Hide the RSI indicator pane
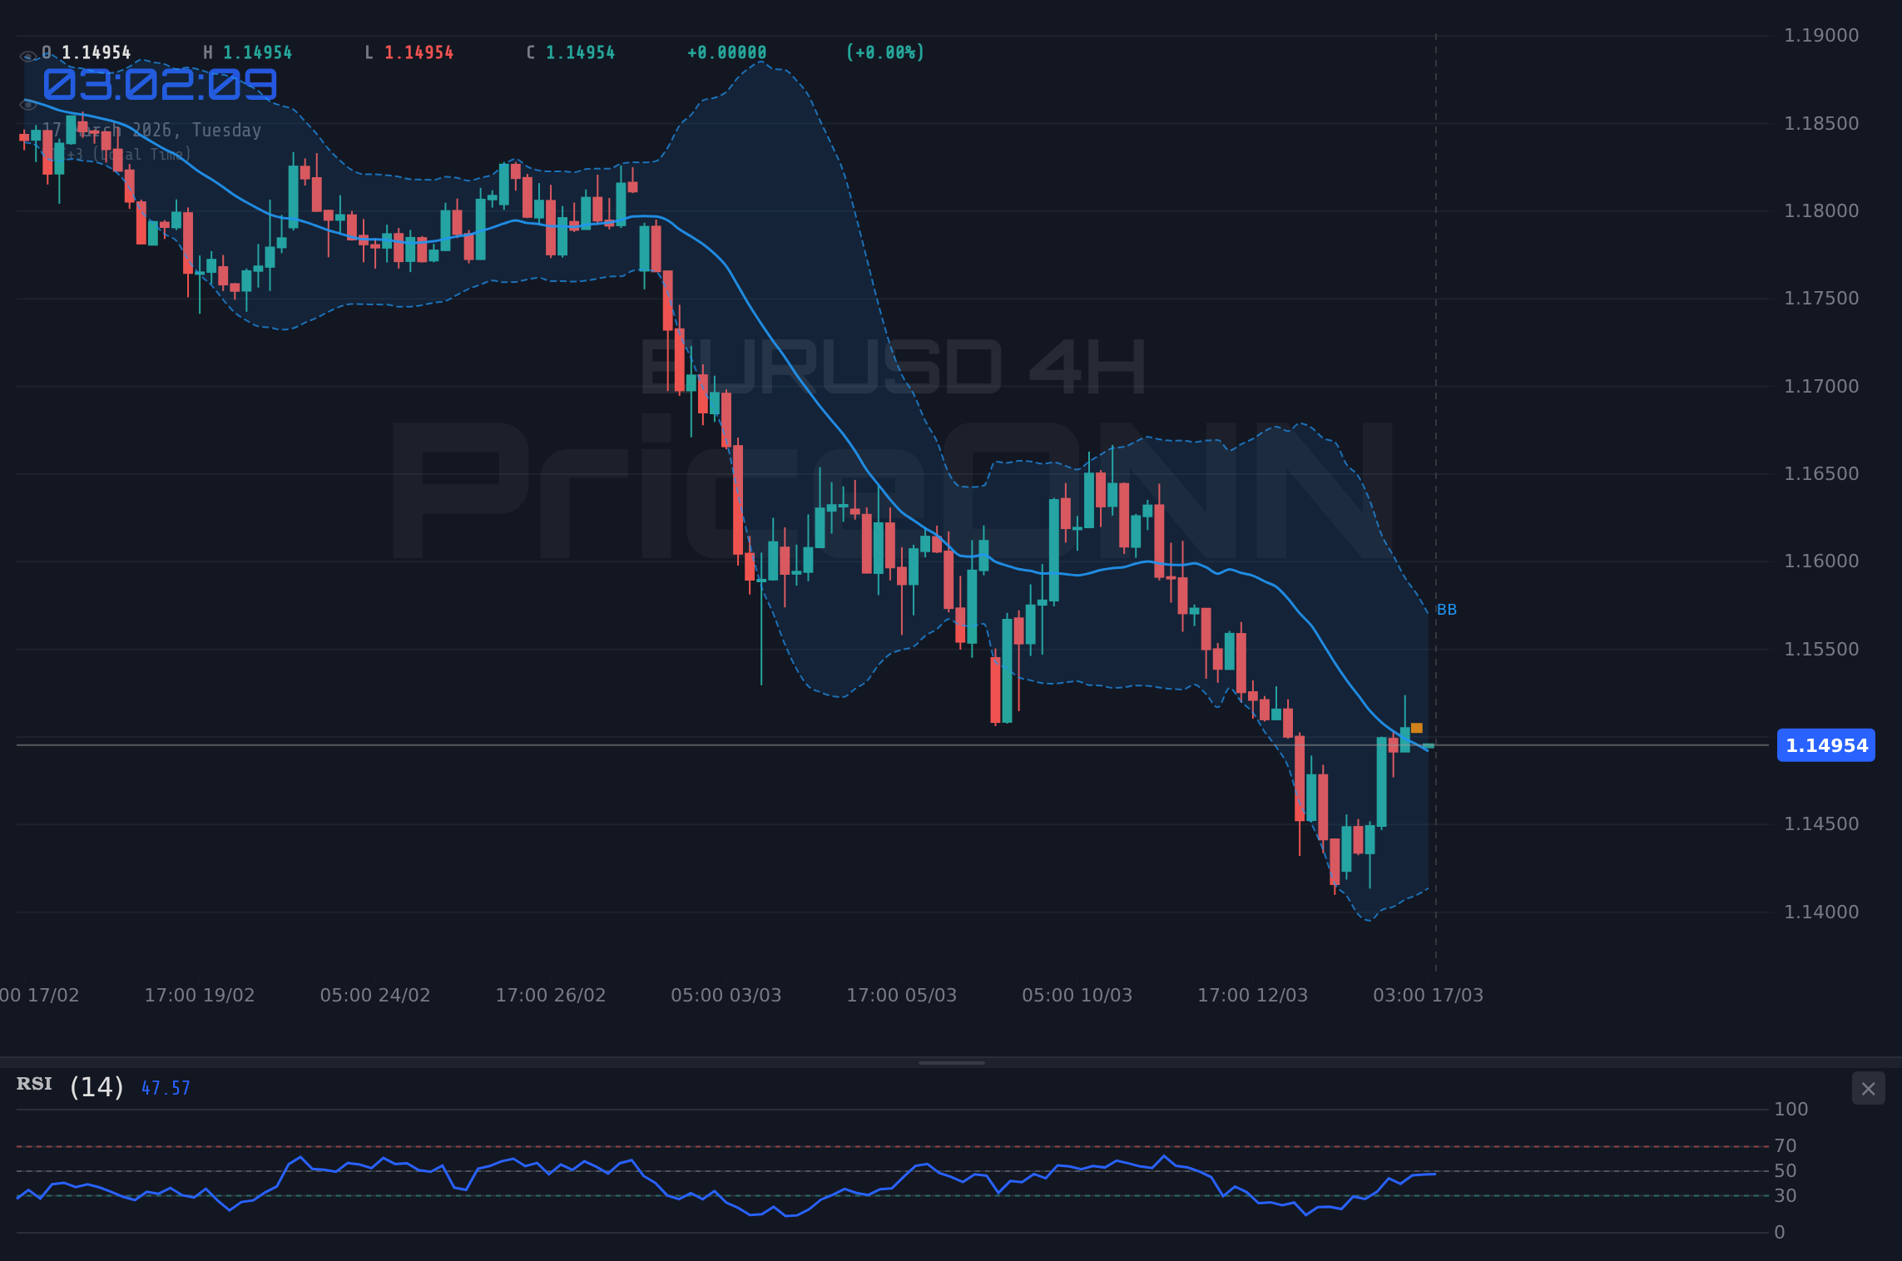 [1868, 1088]
